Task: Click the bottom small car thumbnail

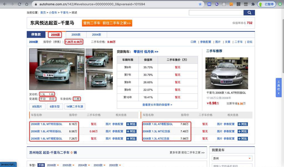Action: pyautogui.click(x=99, y=79)
